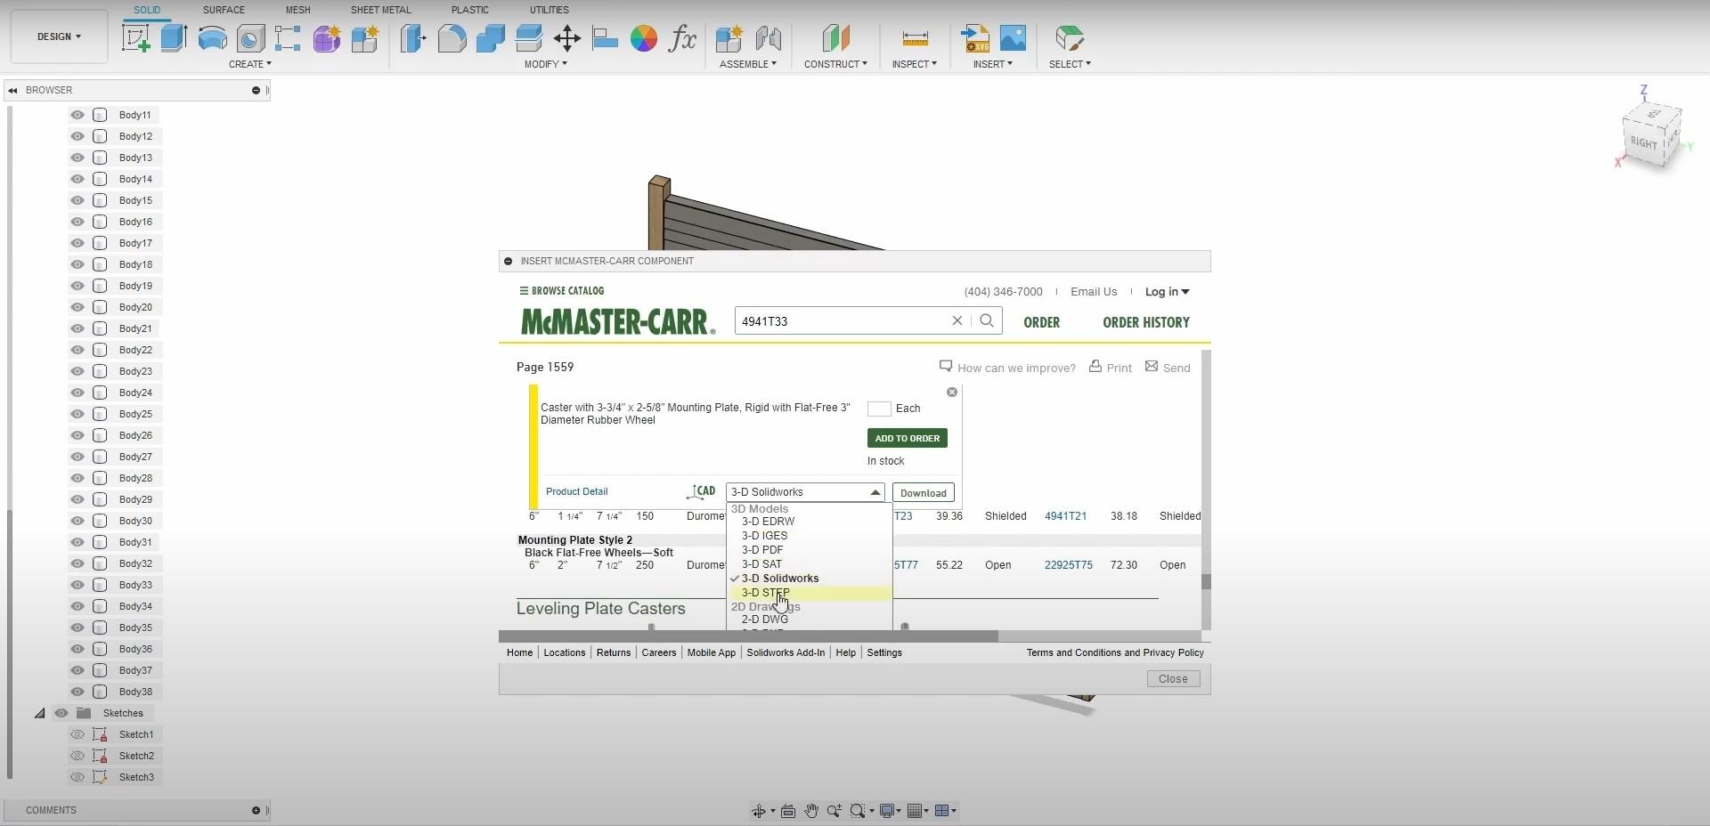Screen dimensions: 1710x826
Task: Select the Joint tool
Action: pos(768,38)
